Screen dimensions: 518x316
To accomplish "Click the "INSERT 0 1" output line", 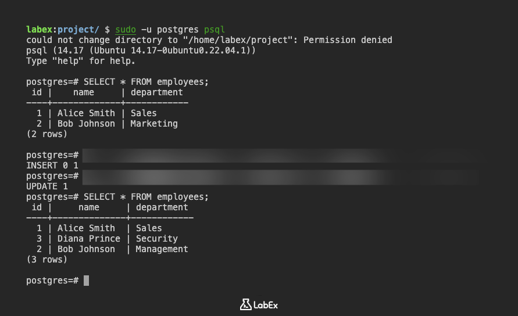I will pos(52,166).
